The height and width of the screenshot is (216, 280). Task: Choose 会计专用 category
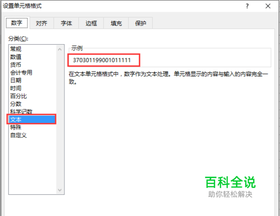coord(21,73)
